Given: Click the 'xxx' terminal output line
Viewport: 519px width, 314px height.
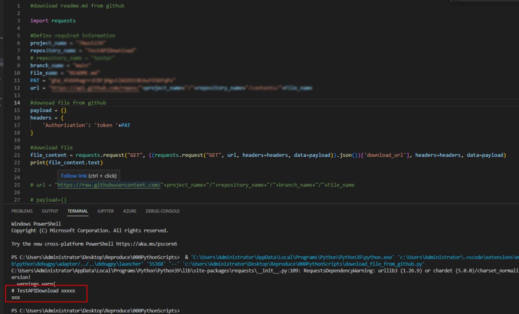Looking at the screenshot, I should pyautogui.click(x=16, y=298).
